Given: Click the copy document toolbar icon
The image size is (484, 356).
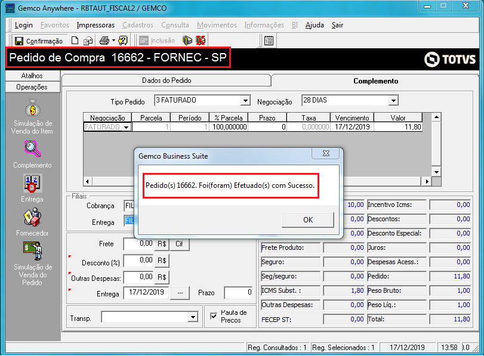Looking at the screenshot, I should pos(88,41).
